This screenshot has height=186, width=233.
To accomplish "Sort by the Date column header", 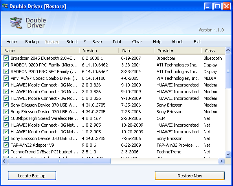I will coord(136,51).
